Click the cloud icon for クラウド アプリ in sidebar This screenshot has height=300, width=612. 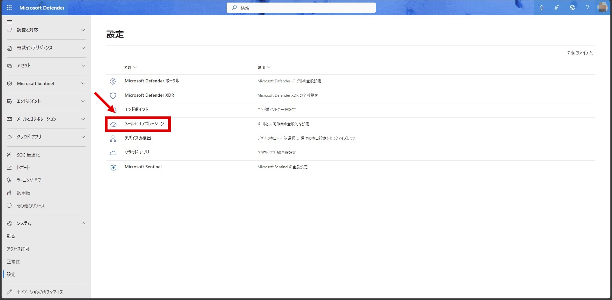coord(9,137)
